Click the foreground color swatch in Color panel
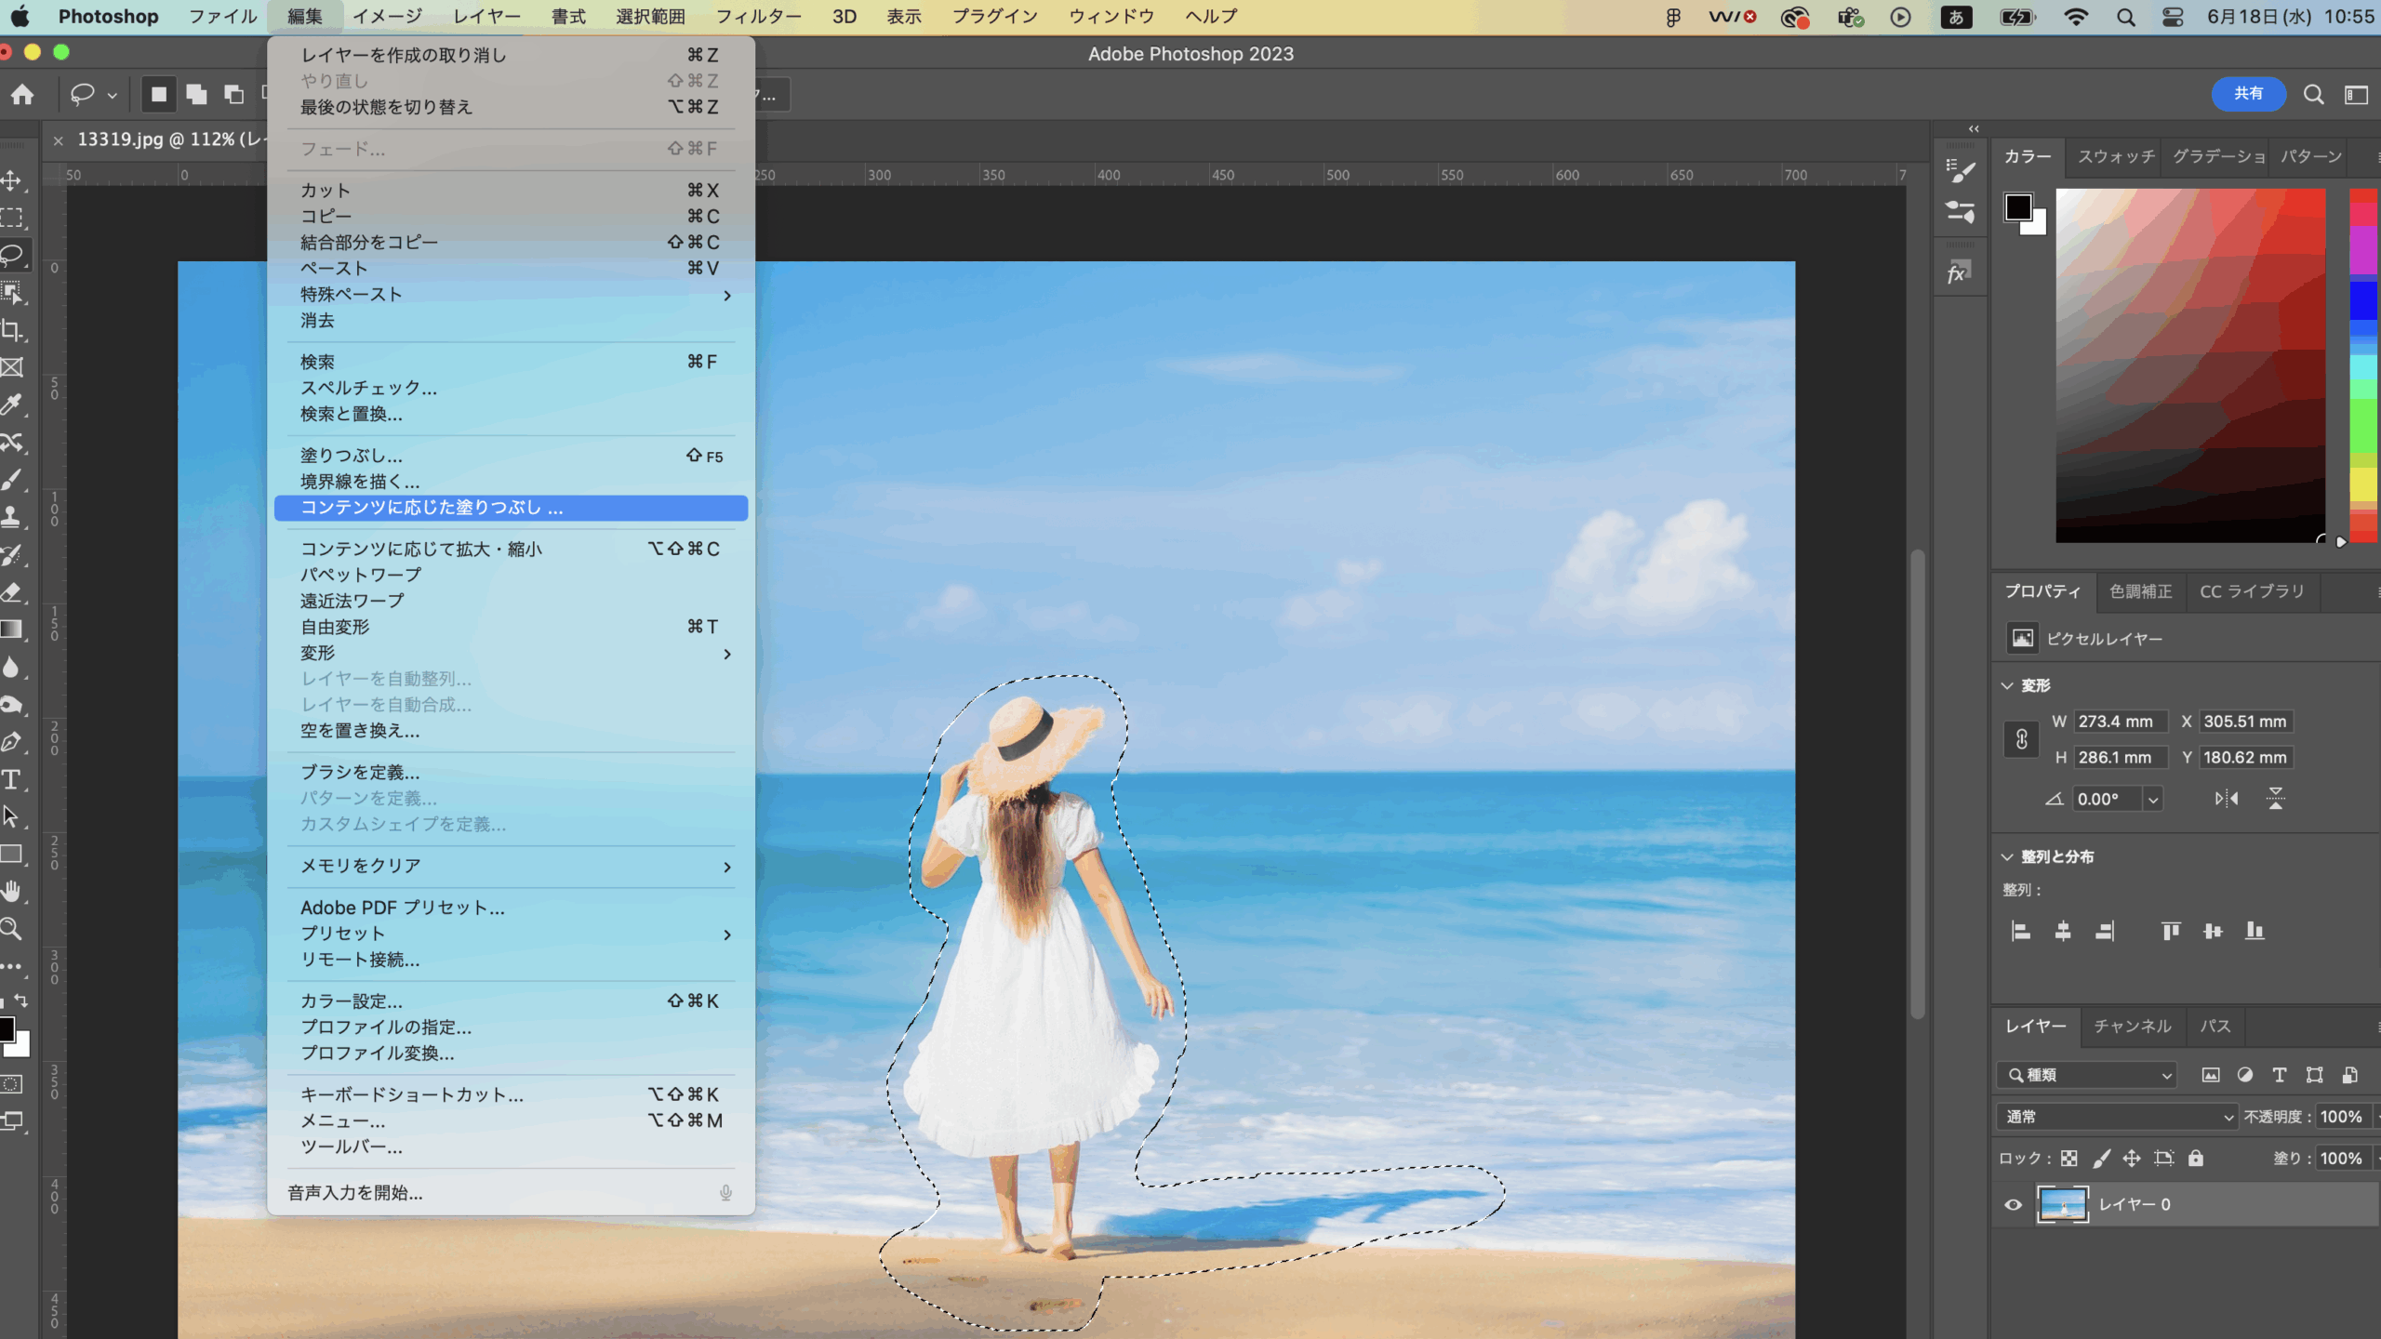This screenshot has width=2381, height=1339. point(2017,207)
